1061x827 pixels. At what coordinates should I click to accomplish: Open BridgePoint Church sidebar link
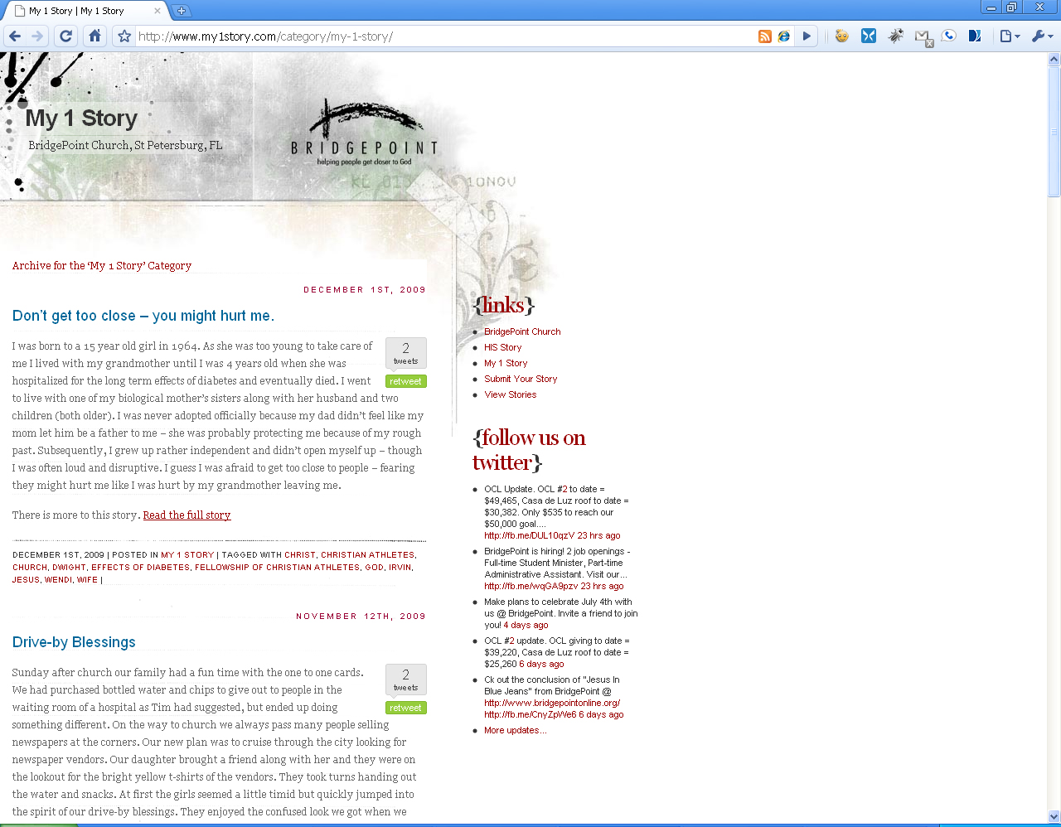pos(522,331)
